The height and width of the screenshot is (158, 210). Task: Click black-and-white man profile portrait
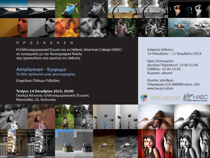click(x=41, y=28)
